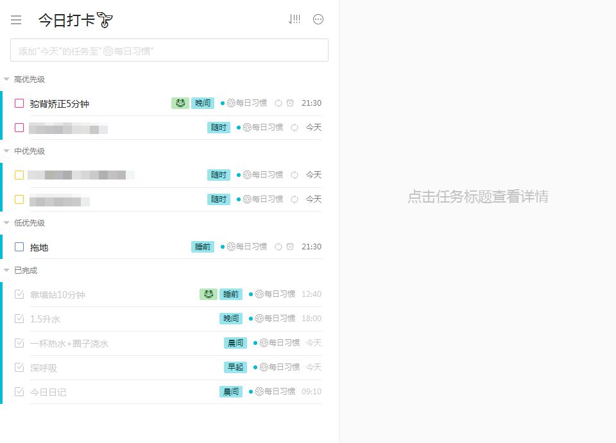616x443 pixels.
Task: Click the frog emoji tag on 靠墙站10分钟
Action: pyautogui.click(x=208, y=294)
